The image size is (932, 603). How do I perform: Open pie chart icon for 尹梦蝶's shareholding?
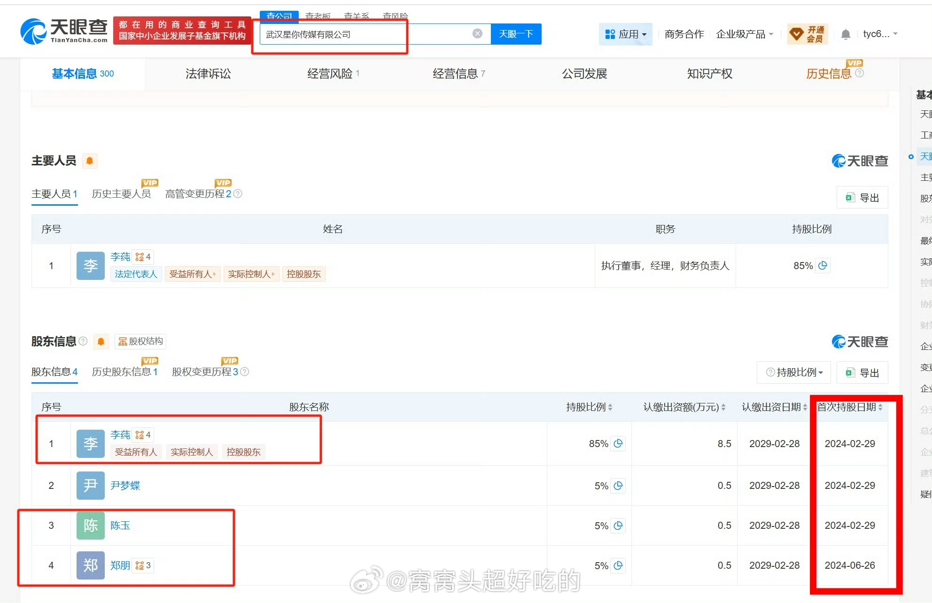click(618, 486)
